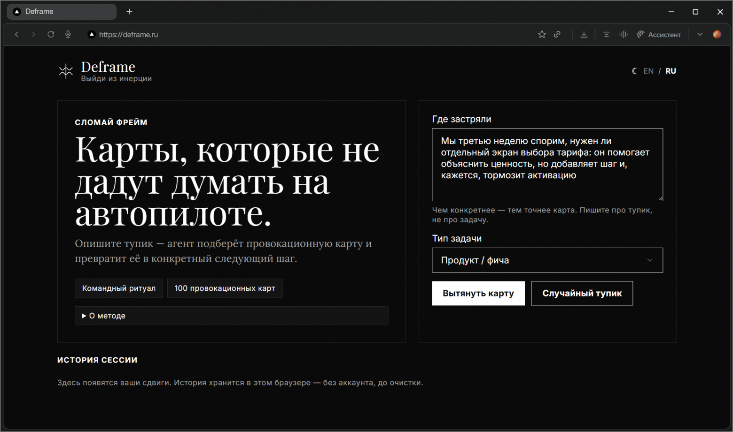
Task: Open a new tab with the plus button
Action: tap(129, 12)
